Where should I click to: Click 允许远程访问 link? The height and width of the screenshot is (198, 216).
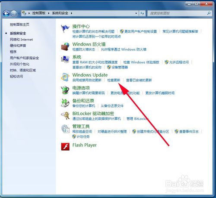[x=179, y=62]
